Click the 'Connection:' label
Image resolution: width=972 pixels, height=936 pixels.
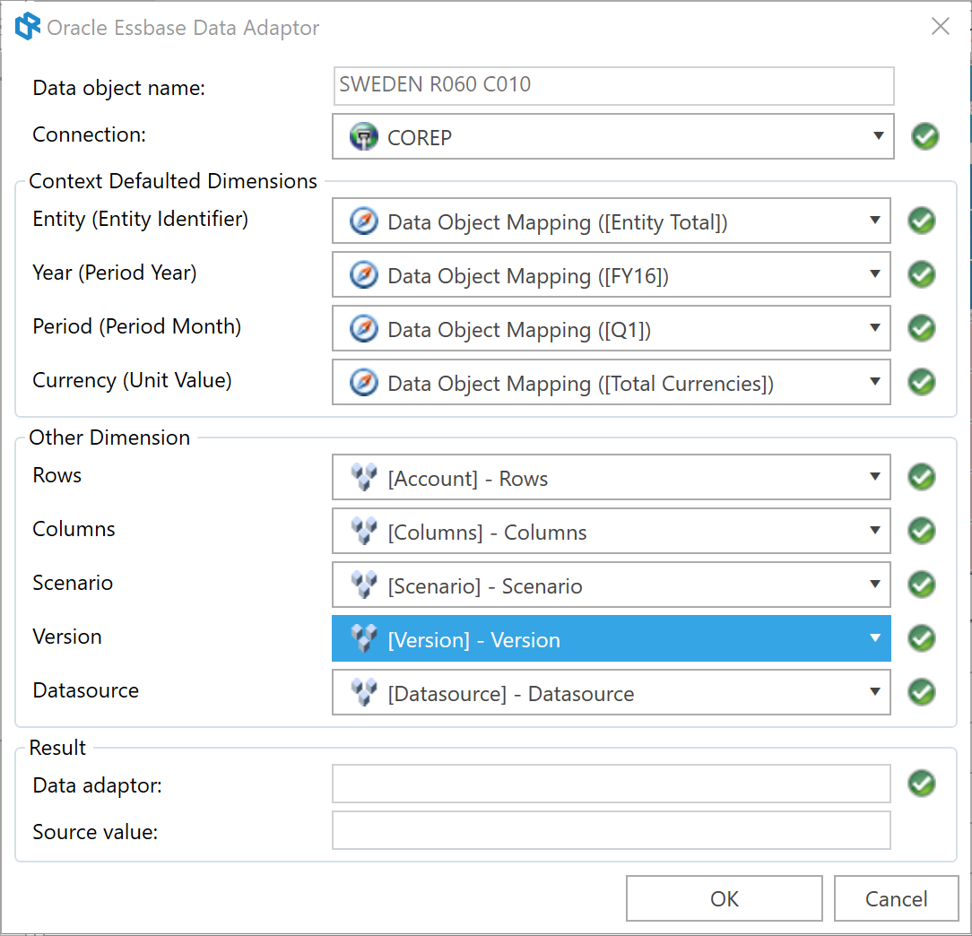tap(90, 134)
